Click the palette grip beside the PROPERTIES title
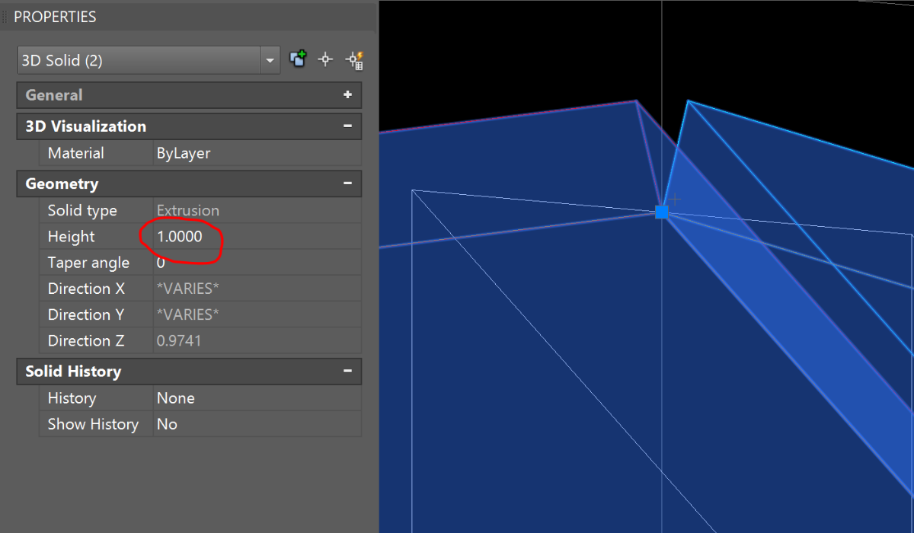This screenshot has height=533, width=914. pyautogui.click(x=5, y=17)
